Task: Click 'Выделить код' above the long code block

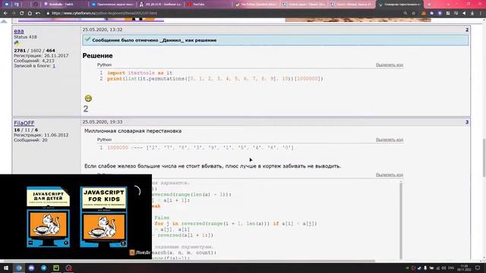Action: coord(390,174)
